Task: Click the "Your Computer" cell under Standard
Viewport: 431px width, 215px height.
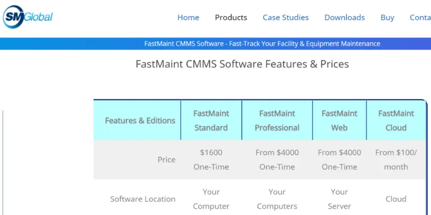Action: pyautogui.click(x=211, y=199)
